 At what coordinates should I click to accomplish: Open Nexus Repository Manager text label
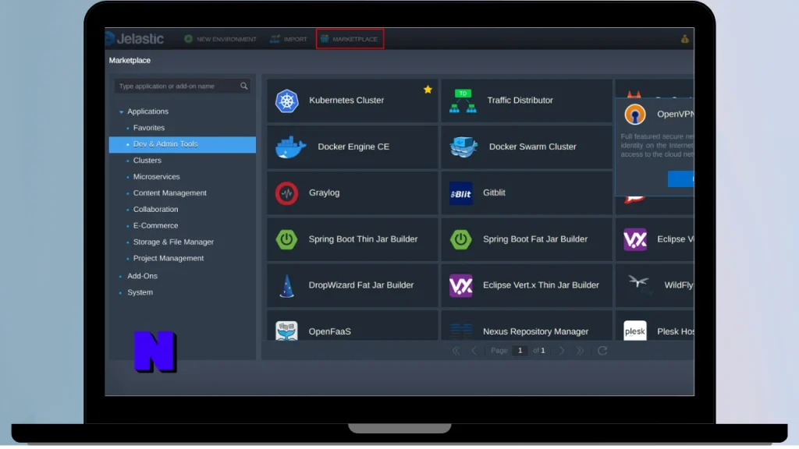tap(535, 332)
